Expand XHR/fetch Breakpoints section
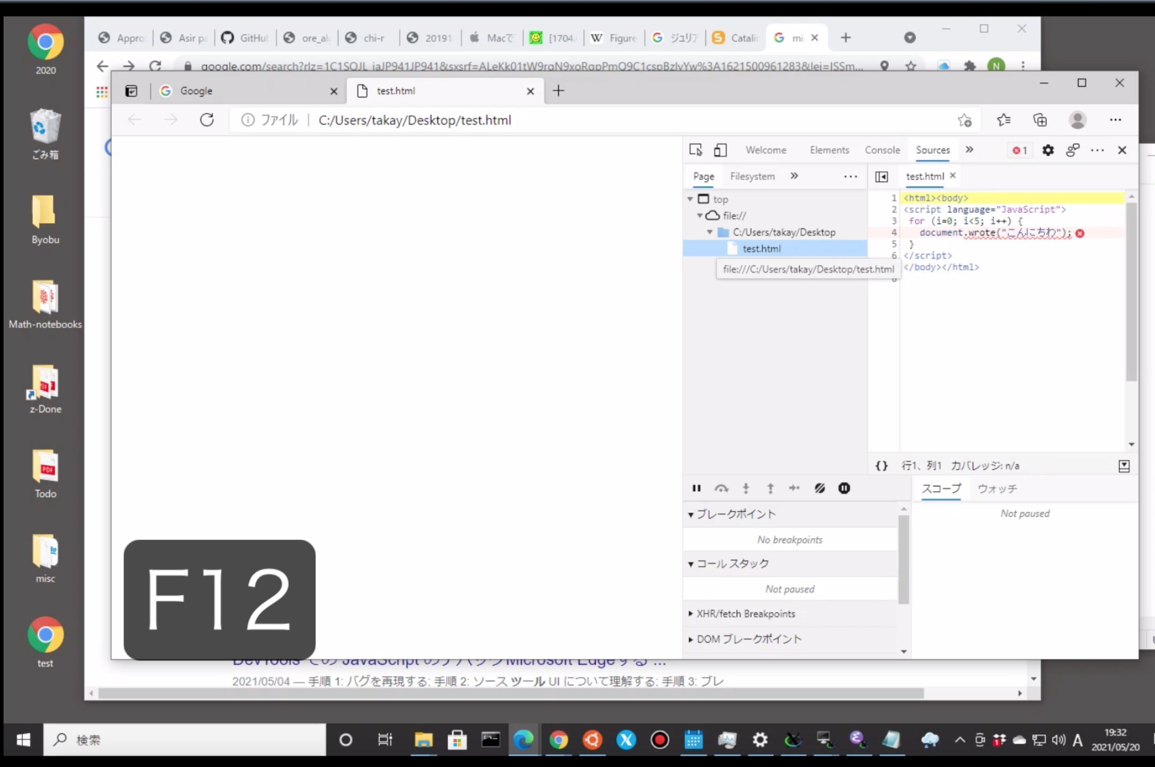The image size is (1155, 767). tap(691, 613)
